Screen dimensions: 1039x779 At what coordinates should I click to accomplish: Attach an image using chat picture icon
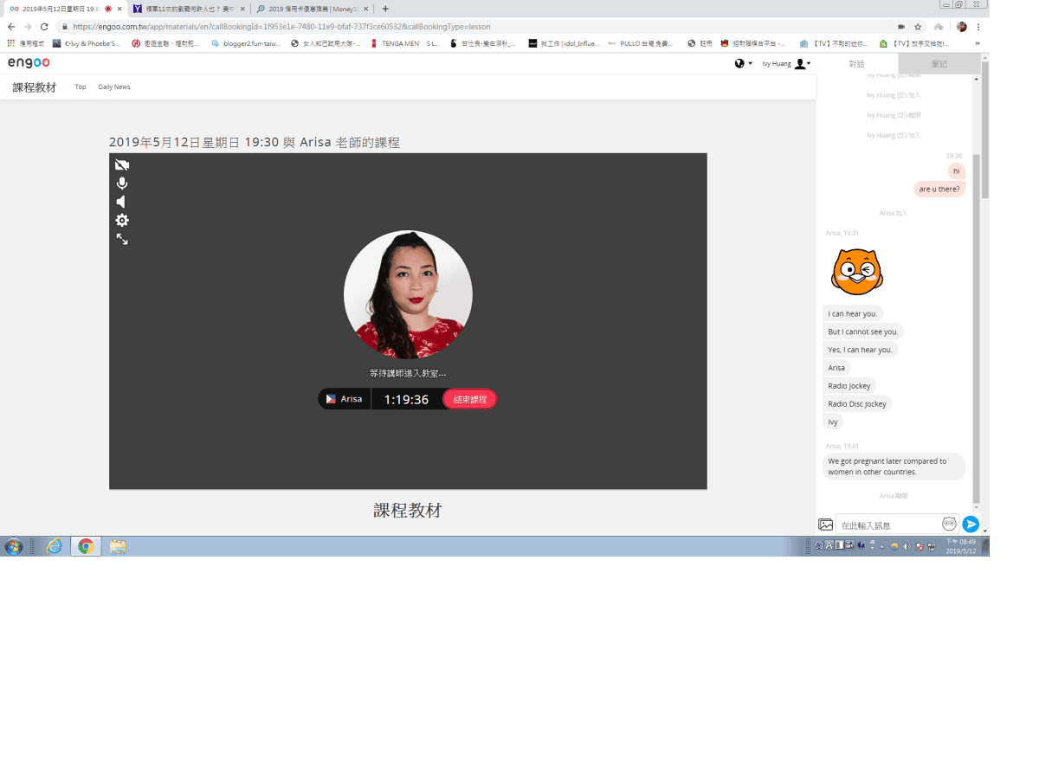(x=826, y=525)
